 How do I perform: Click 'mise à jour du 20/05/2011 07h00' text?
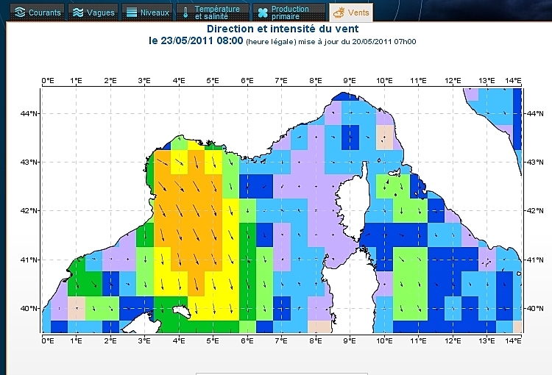[357, 42]
